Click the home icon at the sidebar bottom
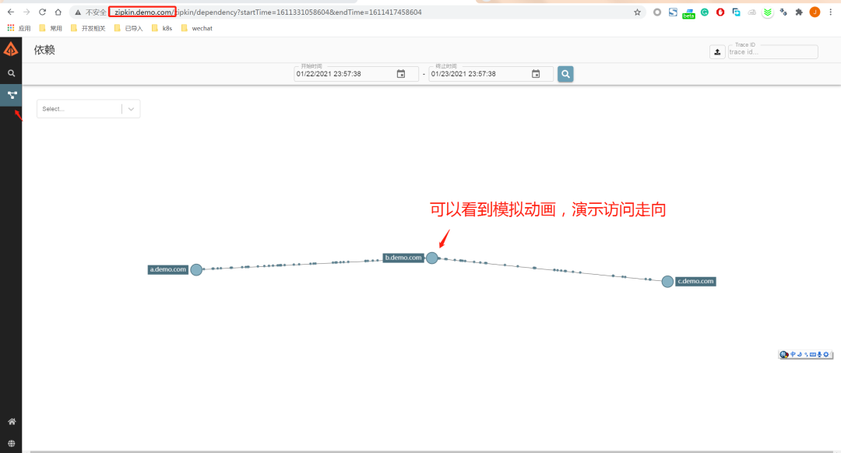This screenshot has width=841, height=453. pos(11,420)
